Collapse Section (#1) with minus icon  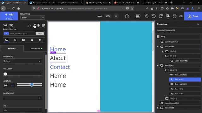point(157,47)
